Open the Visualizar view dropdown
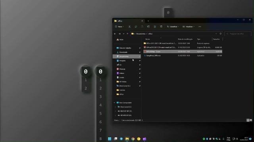Viewport: 254px width, 142px height. (189, 27)
